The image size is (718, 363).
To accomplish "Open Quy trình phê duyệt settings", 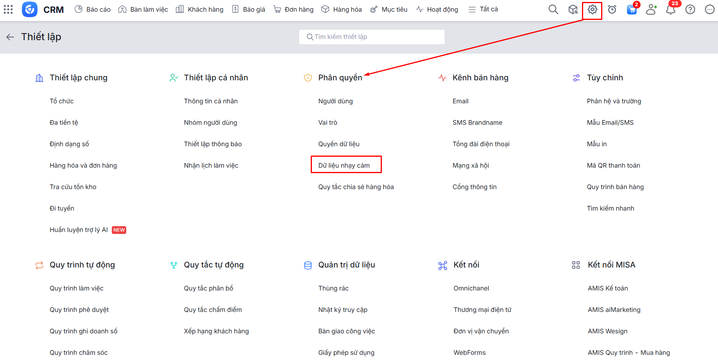I will pos(79,310).
